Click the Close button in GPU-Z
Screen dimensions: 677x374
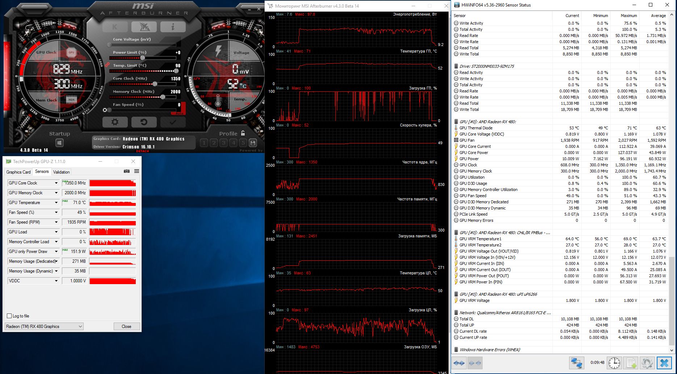click(126, 327)
